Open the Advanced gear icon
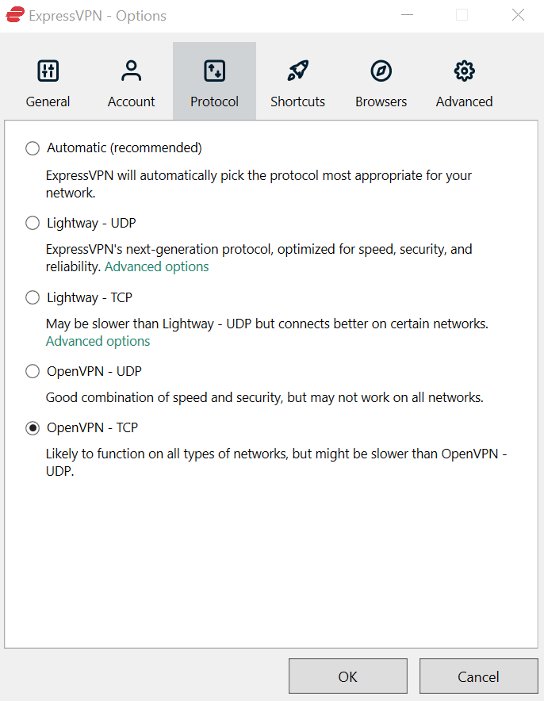The height and width of the screenshot is (701, 544). [x=464, y=70]
